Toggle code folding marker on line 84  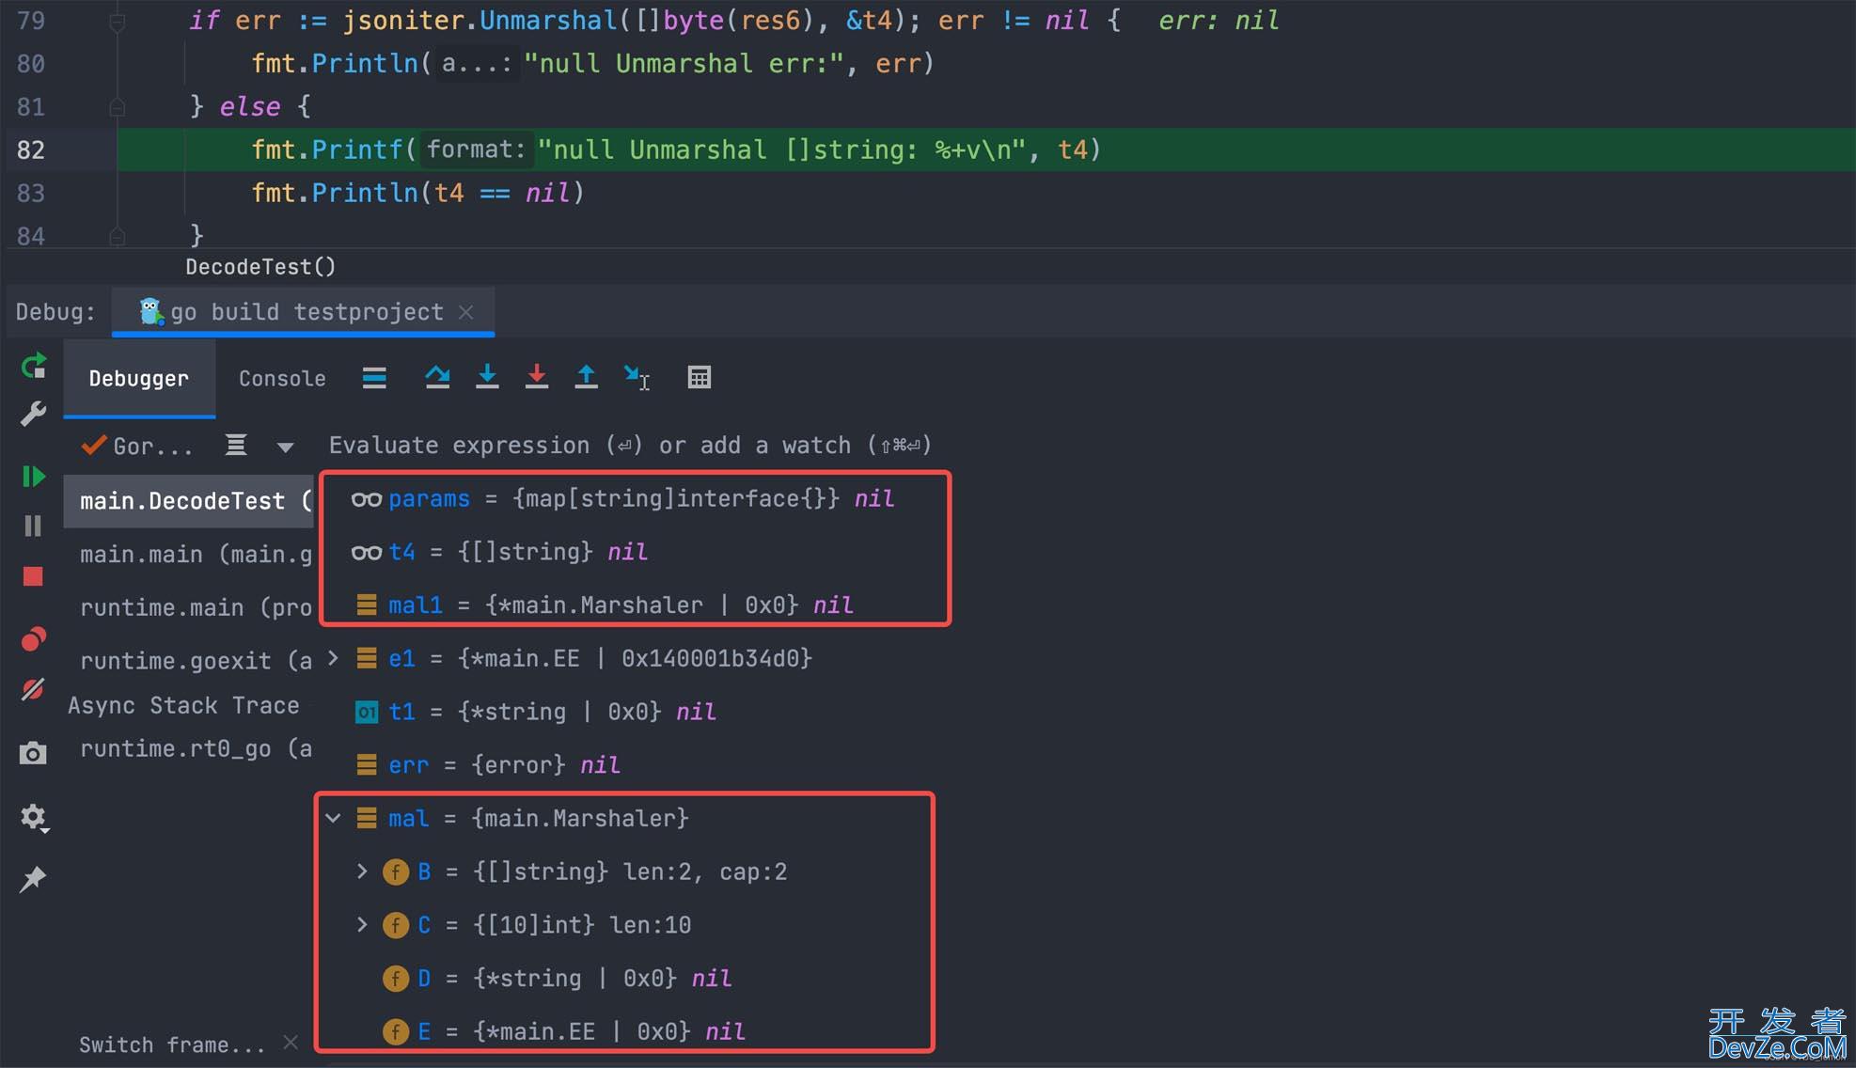tap(118, 236)
